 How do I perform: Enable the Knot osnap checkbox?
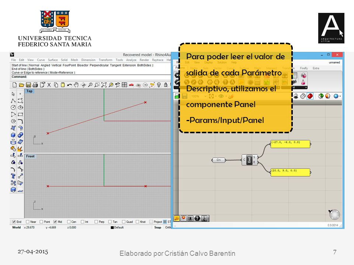(x=138, y=222)
